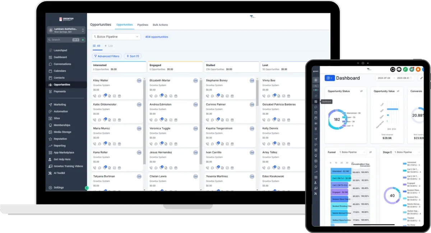The height and width of the screenshot is (233, 431).
Task: Expand the Luminare Aesthetics account switcher
Action: tap(66, 30)
